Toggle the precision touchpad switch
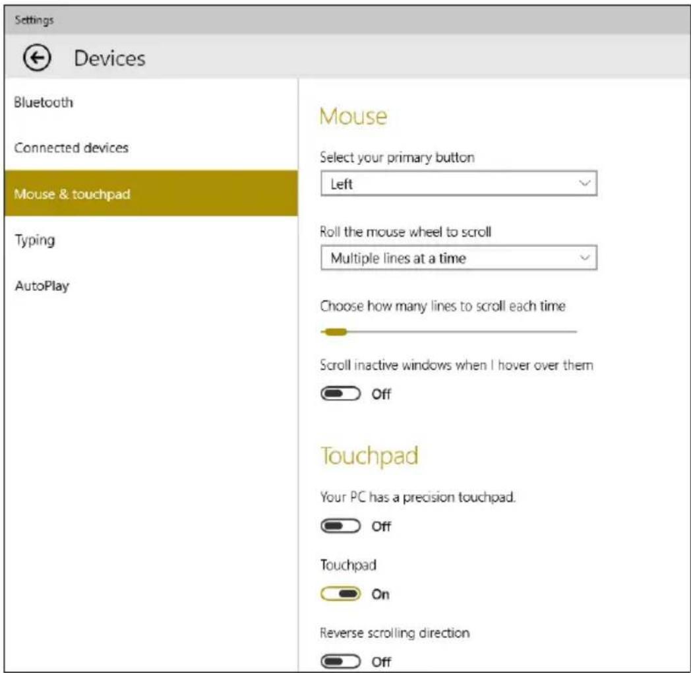Screen dimensions: 691x673 (x=340, y=526)
